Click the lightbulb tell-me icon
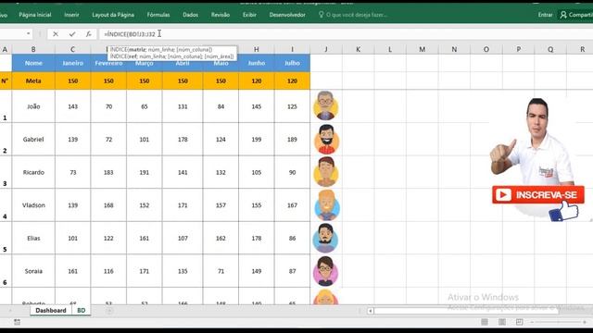 pyautogui.click(x=322, y=15)
